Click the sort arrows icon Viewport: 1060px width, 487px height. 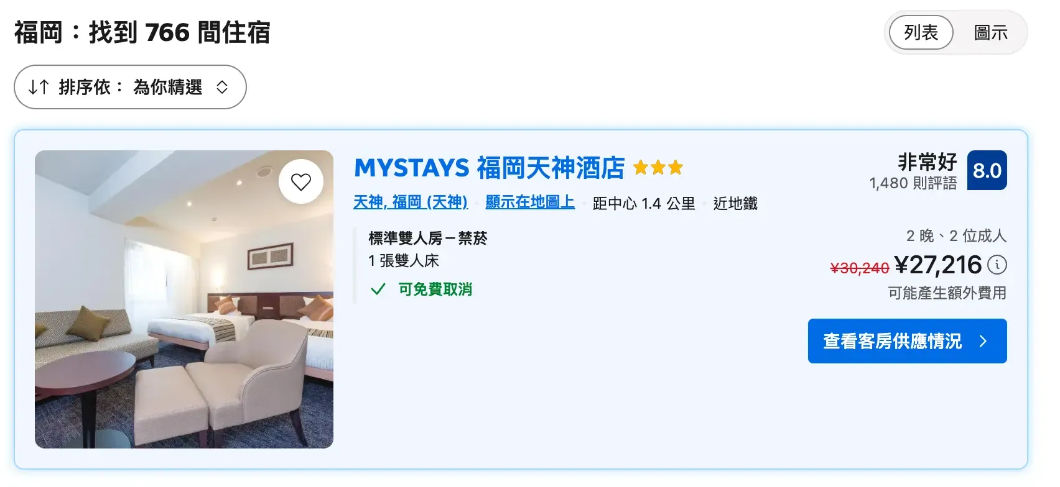[39, 87]
